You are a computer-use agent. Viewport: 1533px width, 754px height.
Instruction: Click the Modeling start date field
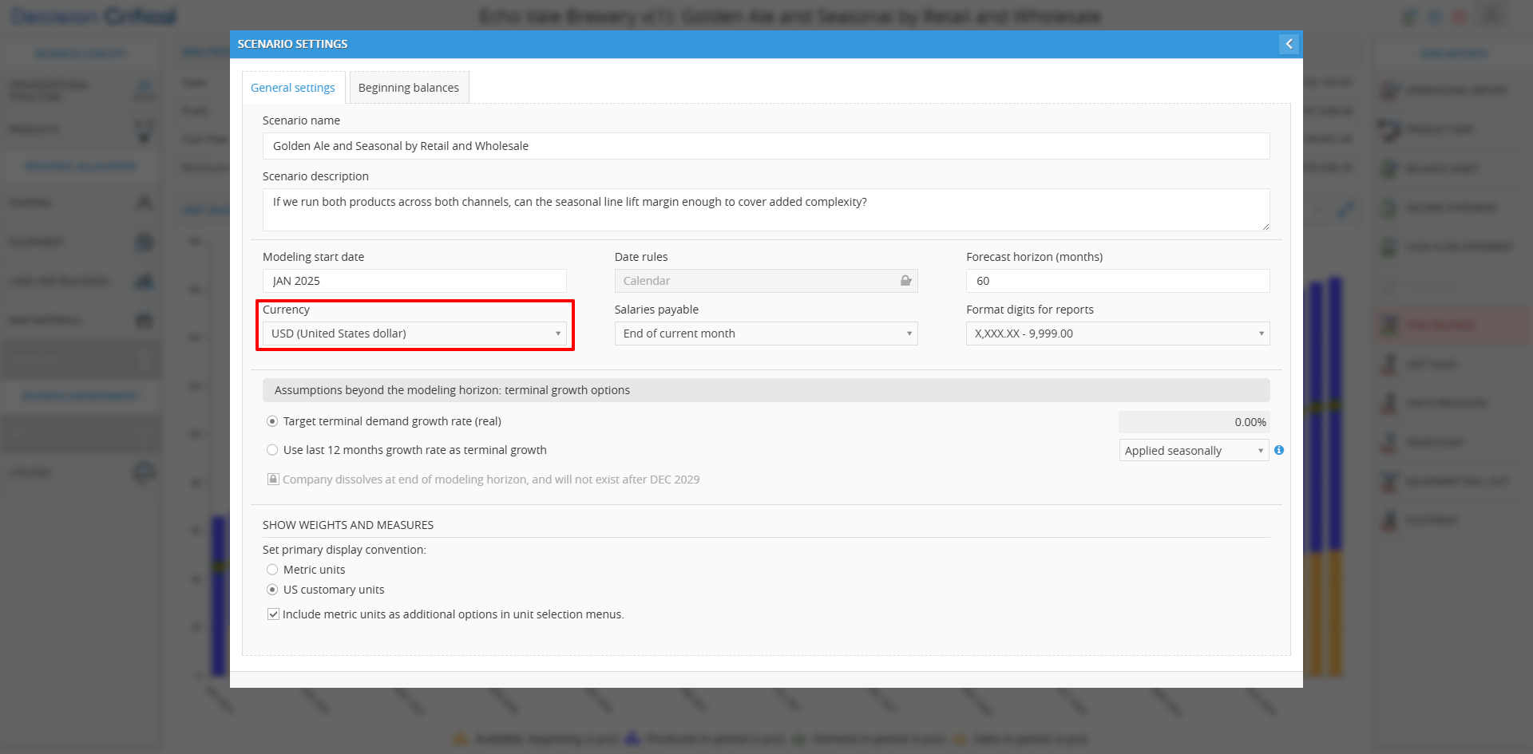(414, 281)
